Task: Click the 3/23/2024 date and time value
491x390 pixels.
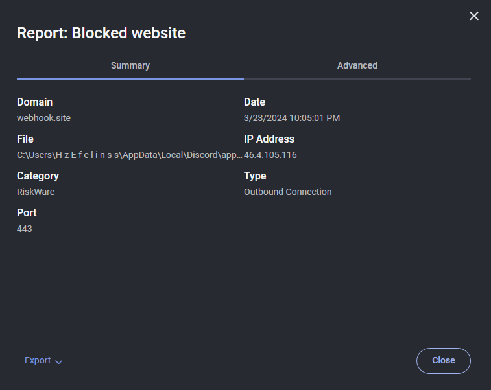Action: [292, 118]
